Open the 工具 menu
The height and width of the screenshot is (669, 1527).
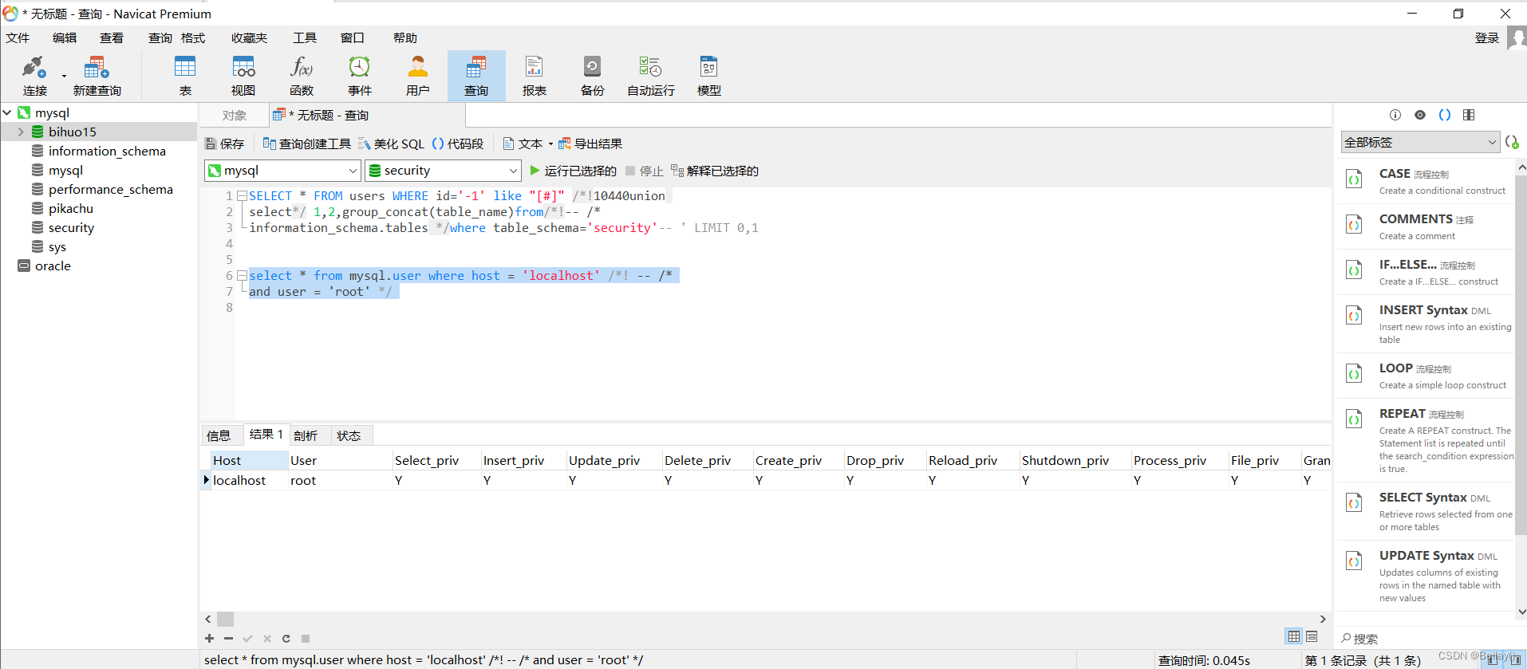(305, 37)
